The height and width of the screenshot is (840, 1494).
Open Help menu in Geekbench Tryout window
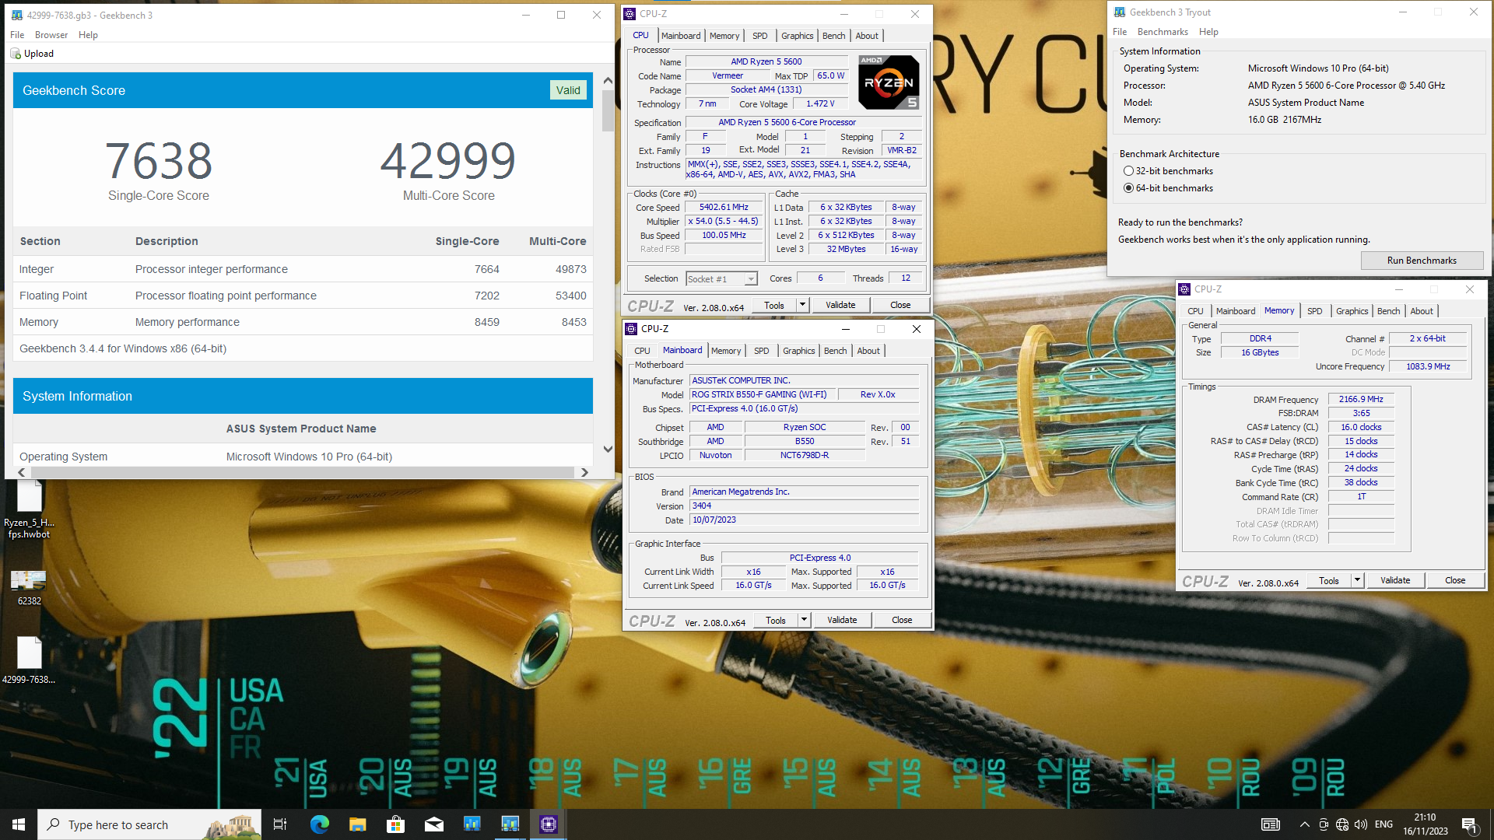click(x=1208, y=32)
